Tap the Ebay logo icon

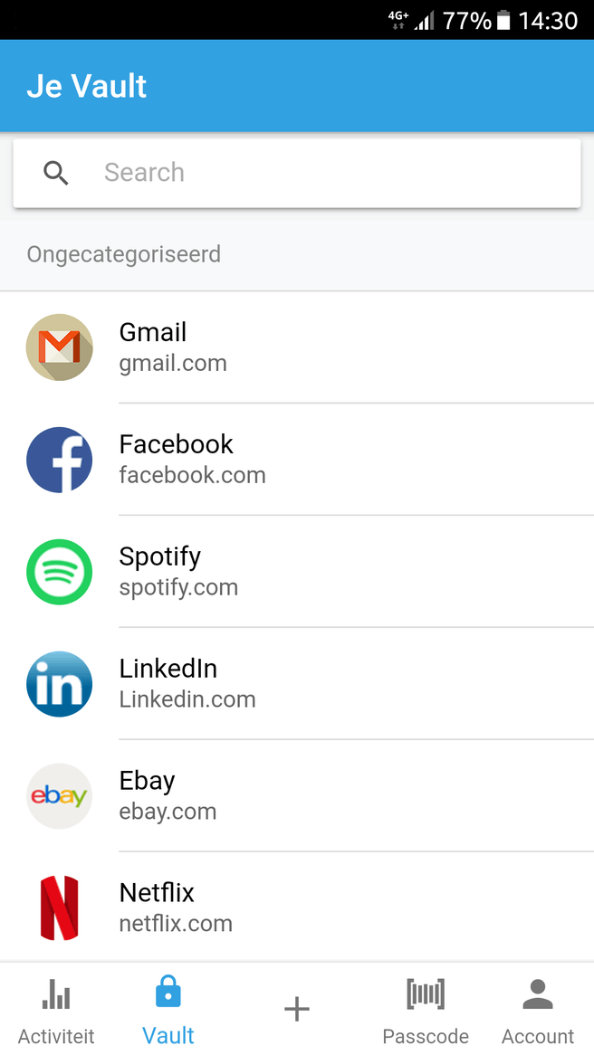(59, 796)
